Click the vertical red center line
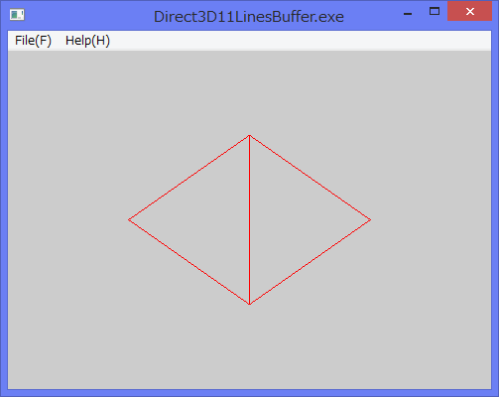The image size is (499, 397). pos(249,219)
